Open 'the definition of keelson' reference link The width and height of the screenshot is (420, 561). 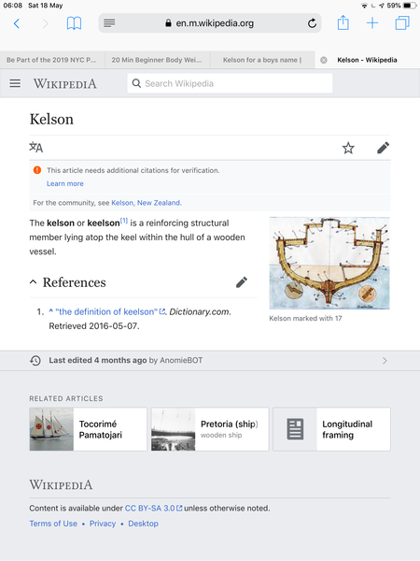pyautogui.click(x=106, y=311)
